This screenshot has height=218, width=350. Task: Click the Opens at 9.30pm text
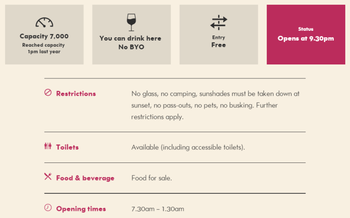coord(306,38)
